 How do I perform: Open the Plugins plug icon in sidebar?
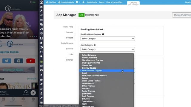pyautogui.click(x=41, y=89)
